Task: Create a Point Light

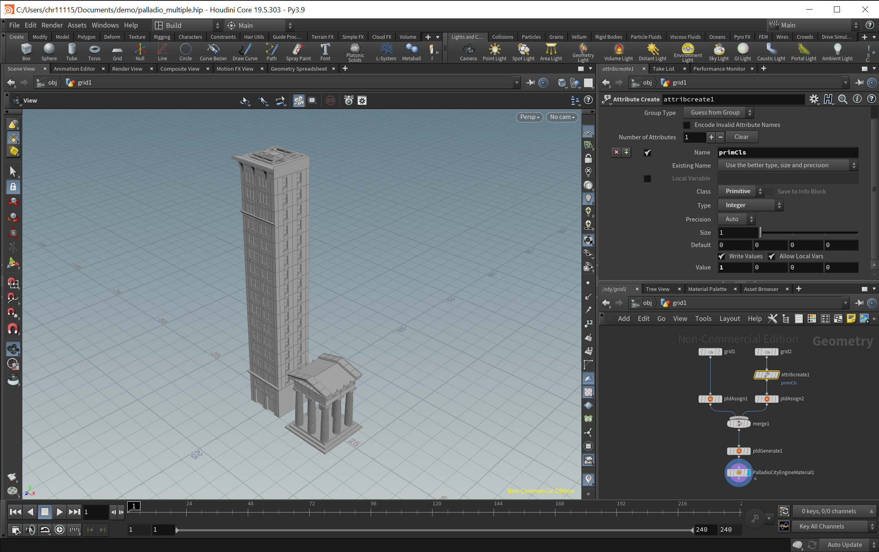Action: click(494, 52)
